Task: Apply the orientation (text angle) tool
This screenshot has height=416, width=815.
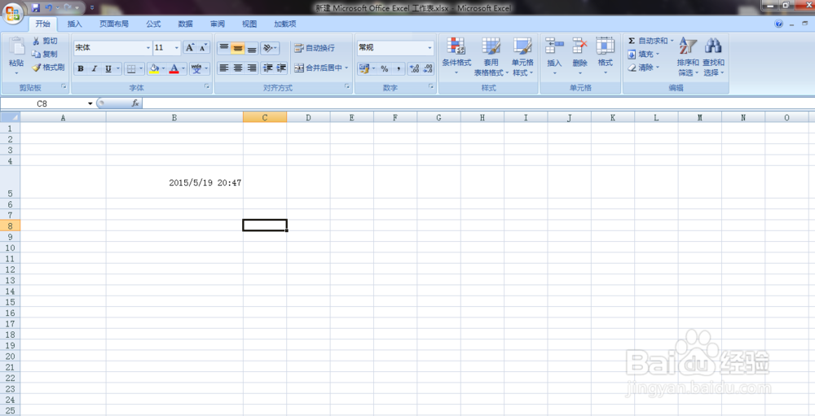Action: point(270,48)
